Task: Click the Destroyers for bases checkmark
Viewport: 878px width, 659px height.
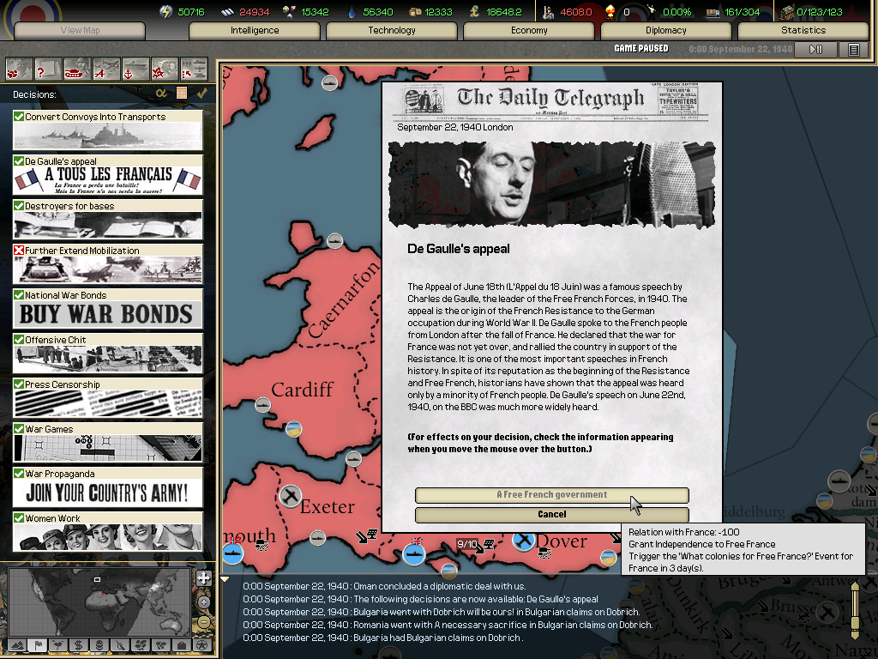Action: coord(19,206)
